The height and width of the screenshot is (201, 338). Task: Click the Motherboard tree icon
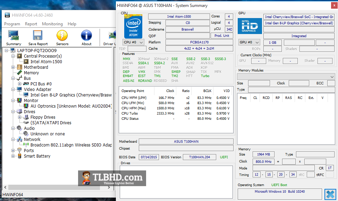point(20,67)
